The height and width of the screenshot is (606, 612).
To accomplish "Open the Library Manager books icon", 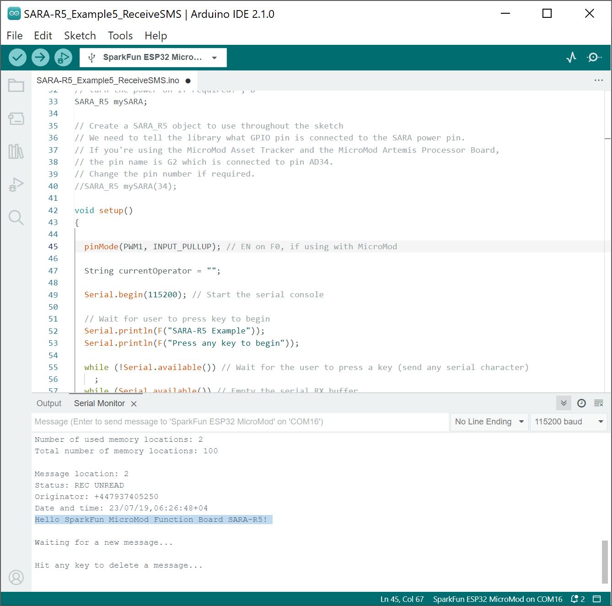I will pyautogui.click(x=16, y=151).
